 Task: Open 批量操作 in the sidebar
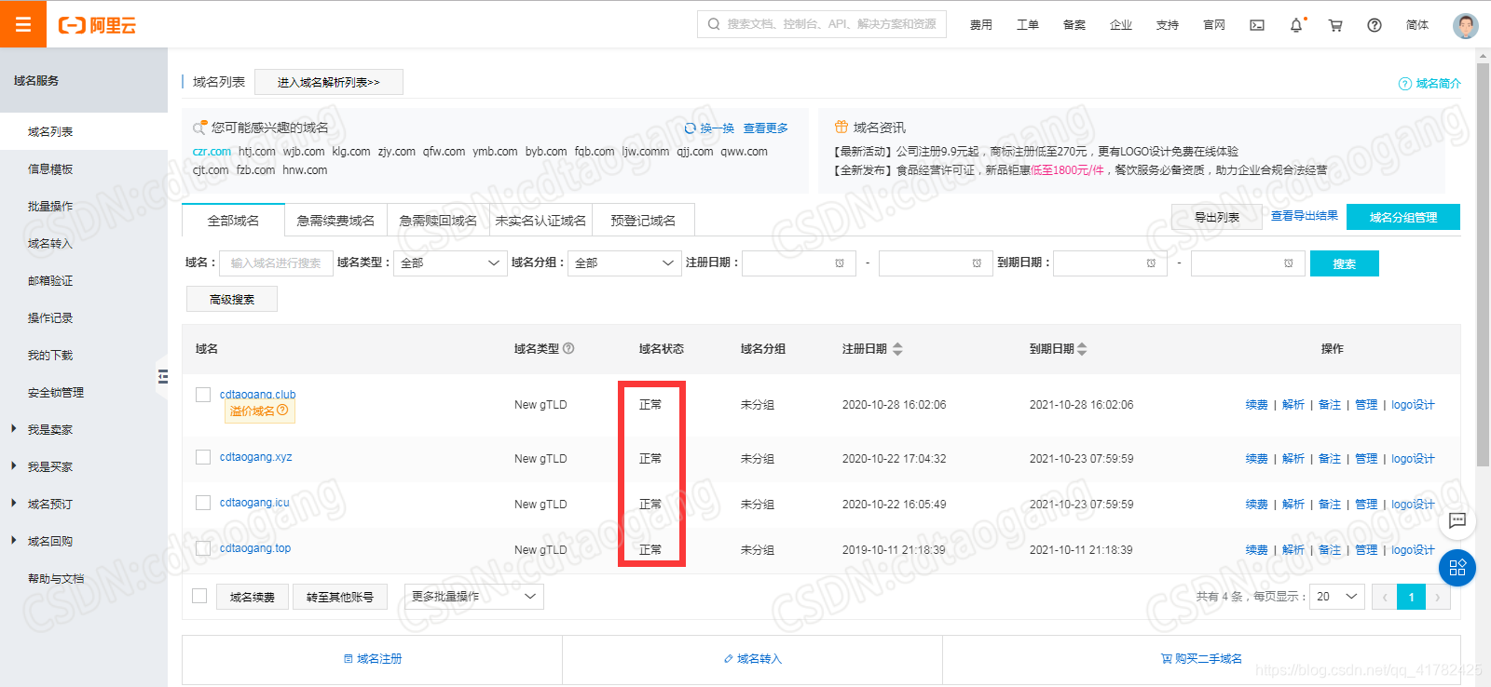(x=50, y=207)
